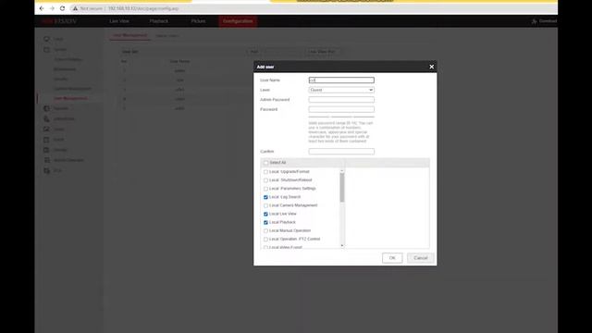This screenshot has width=592, height=333.
Task: Enable Local Operation: PTZ Control permission
Action: (x=265, y=240)
